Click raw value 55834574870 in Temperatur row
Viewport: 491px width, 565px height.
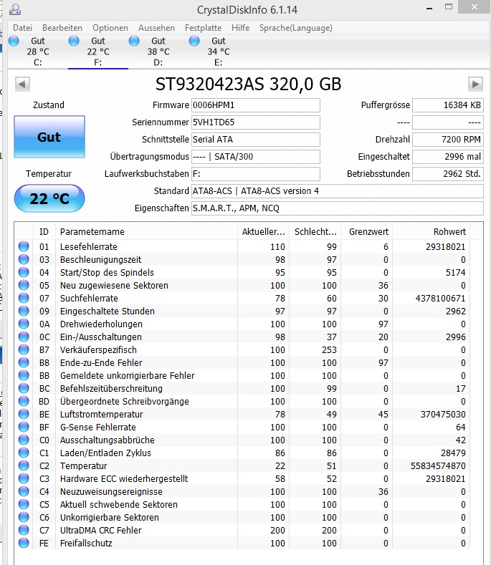(438, 465)
